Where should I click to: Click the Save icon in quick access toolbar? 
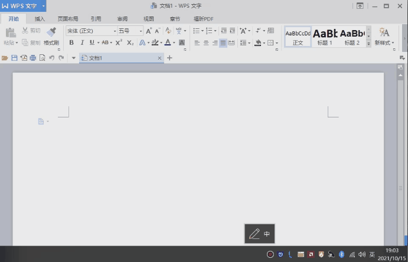click(x=14, y=58)
